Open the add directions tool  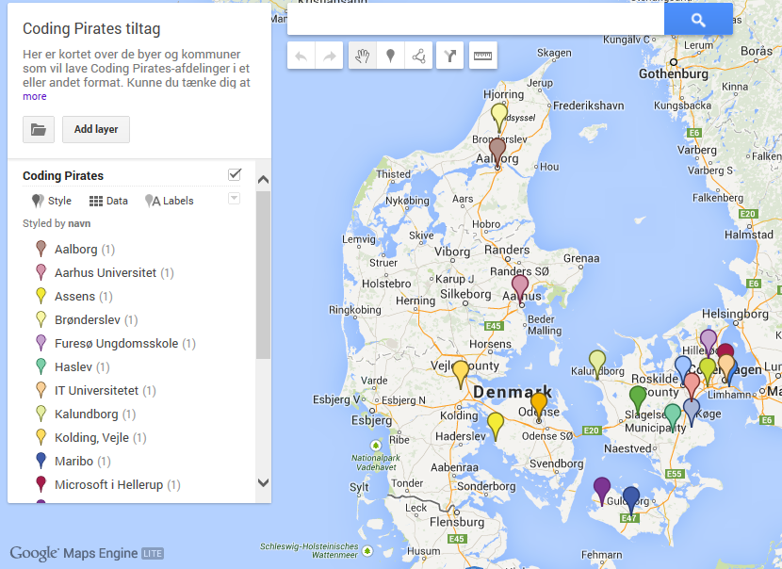(452, 57)
